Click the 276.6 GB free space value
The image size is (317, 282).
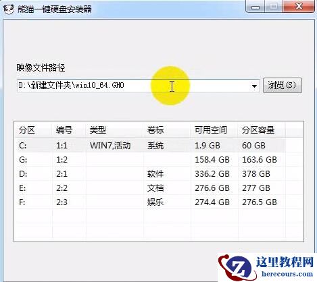pyautogui.click(x=212, y=188)
